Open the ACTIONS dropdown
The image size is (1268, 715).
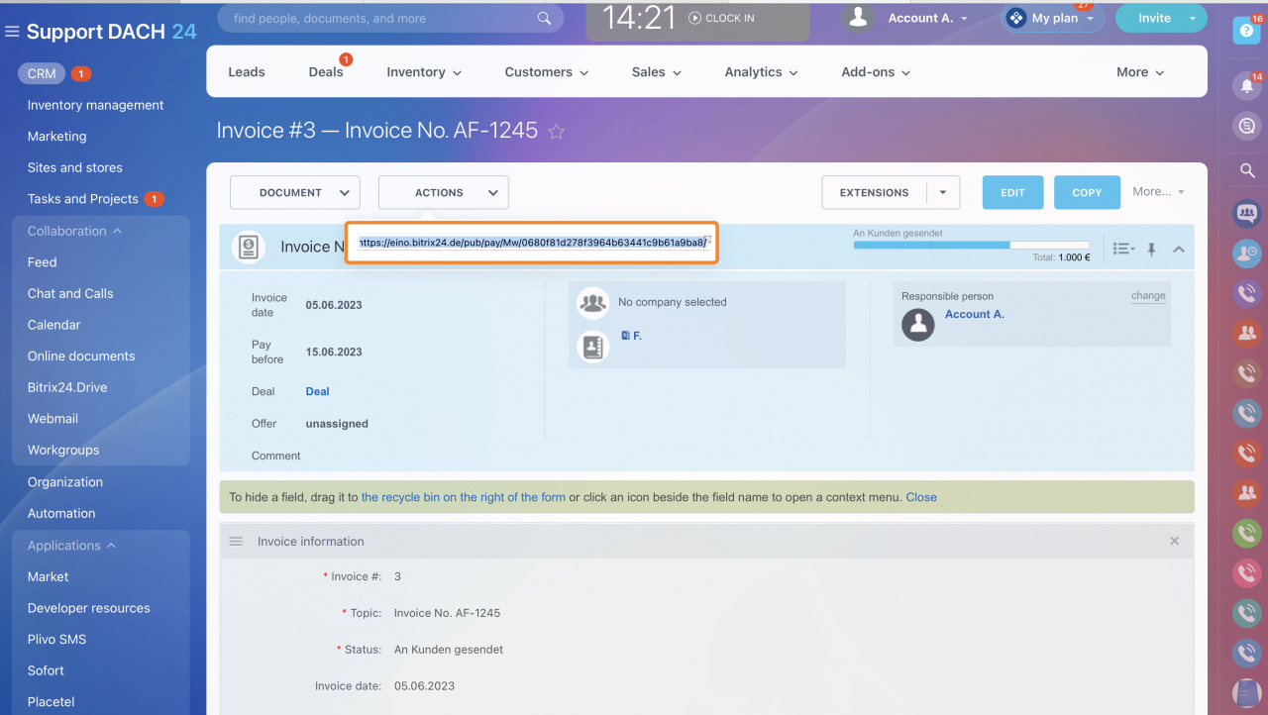[x=443, y=192]
